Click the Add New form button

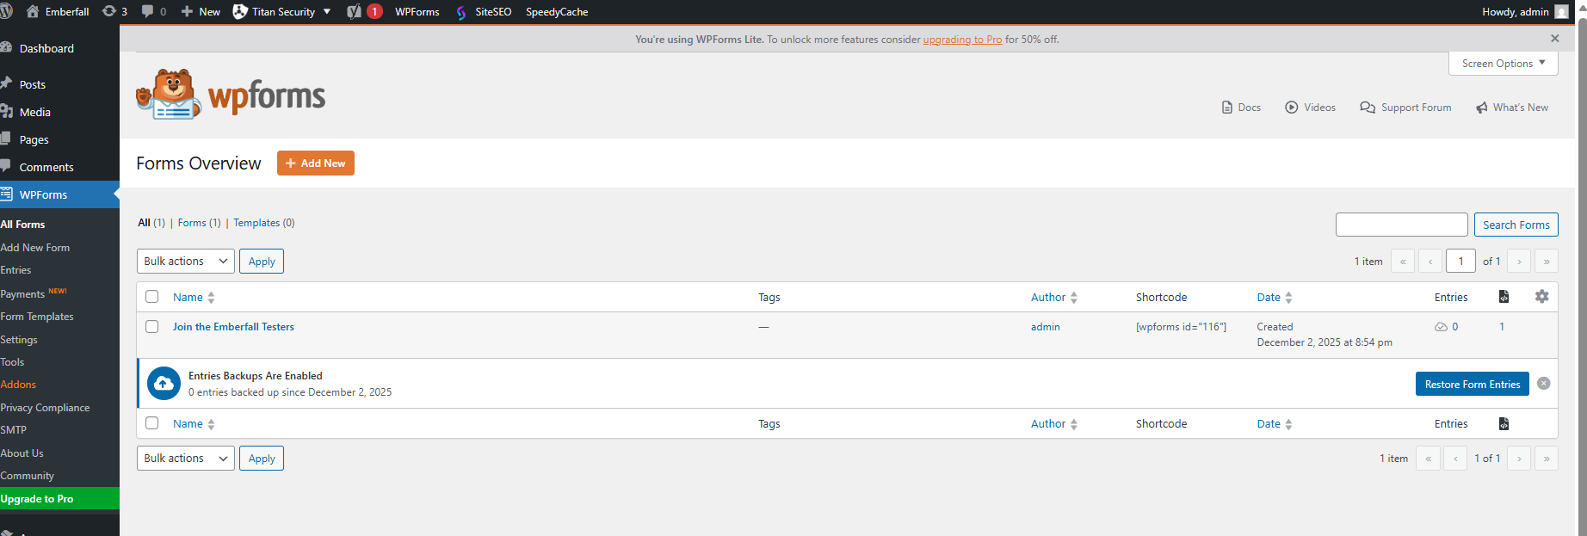(316, 163)
